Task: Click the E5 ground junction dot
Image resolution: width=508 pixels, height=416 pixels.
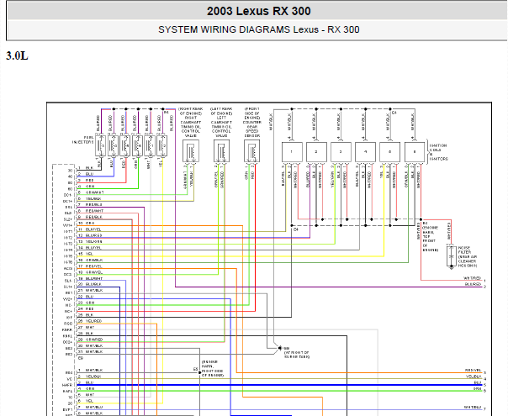Action: (199, 372)
